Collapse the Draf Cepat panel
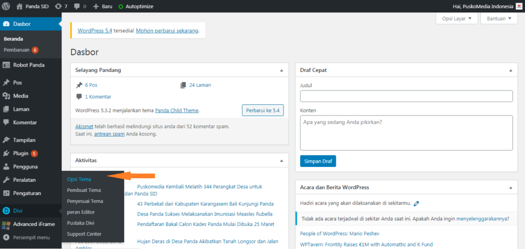This screenshot has width=525, height=249. [x=511, y=70]
